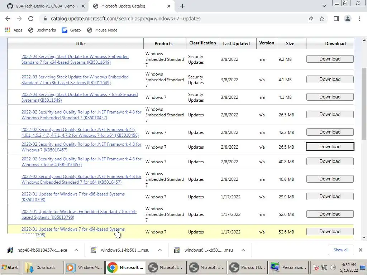Open the Mouse Mode bookmark
Viewport: 367px width, 275px height.
click(x=102, y=30)
